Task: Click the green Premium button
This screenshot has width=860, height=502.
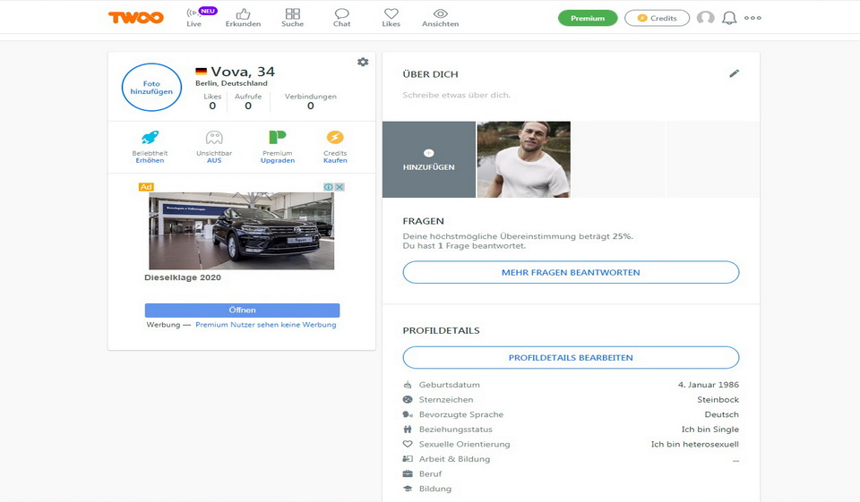Action: tap(588, 18)
